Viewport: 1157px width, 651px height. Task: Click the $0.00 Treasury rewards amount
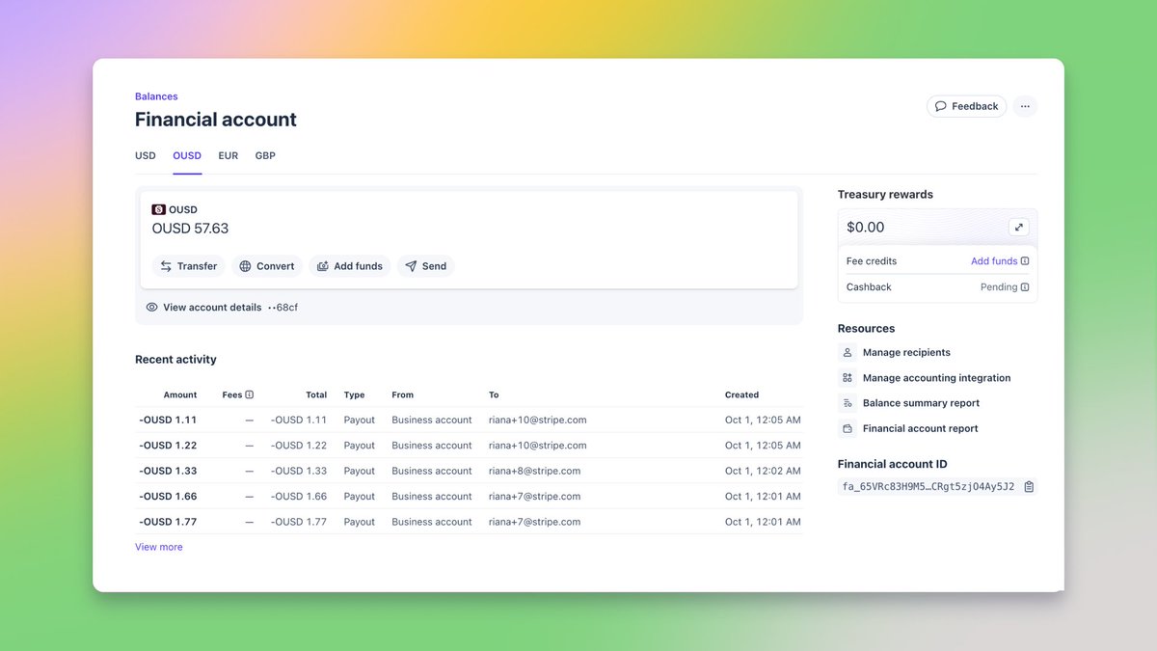coord(866,228)
